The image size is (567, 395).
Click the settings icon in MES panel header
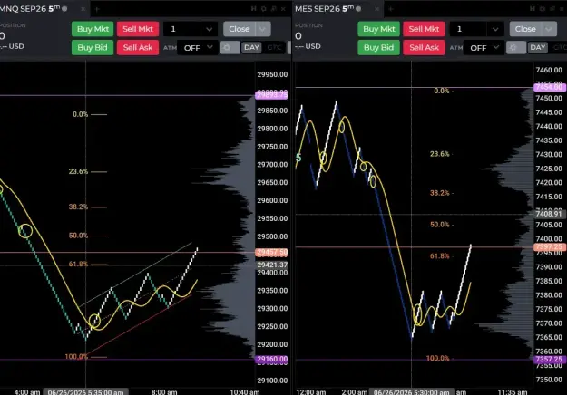(x=543, y=9)
